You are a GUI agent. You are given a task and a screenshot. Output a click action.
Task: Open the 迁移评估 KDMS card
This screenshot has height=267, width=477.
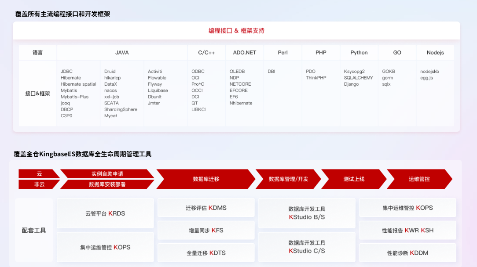(x=206, y=208)
